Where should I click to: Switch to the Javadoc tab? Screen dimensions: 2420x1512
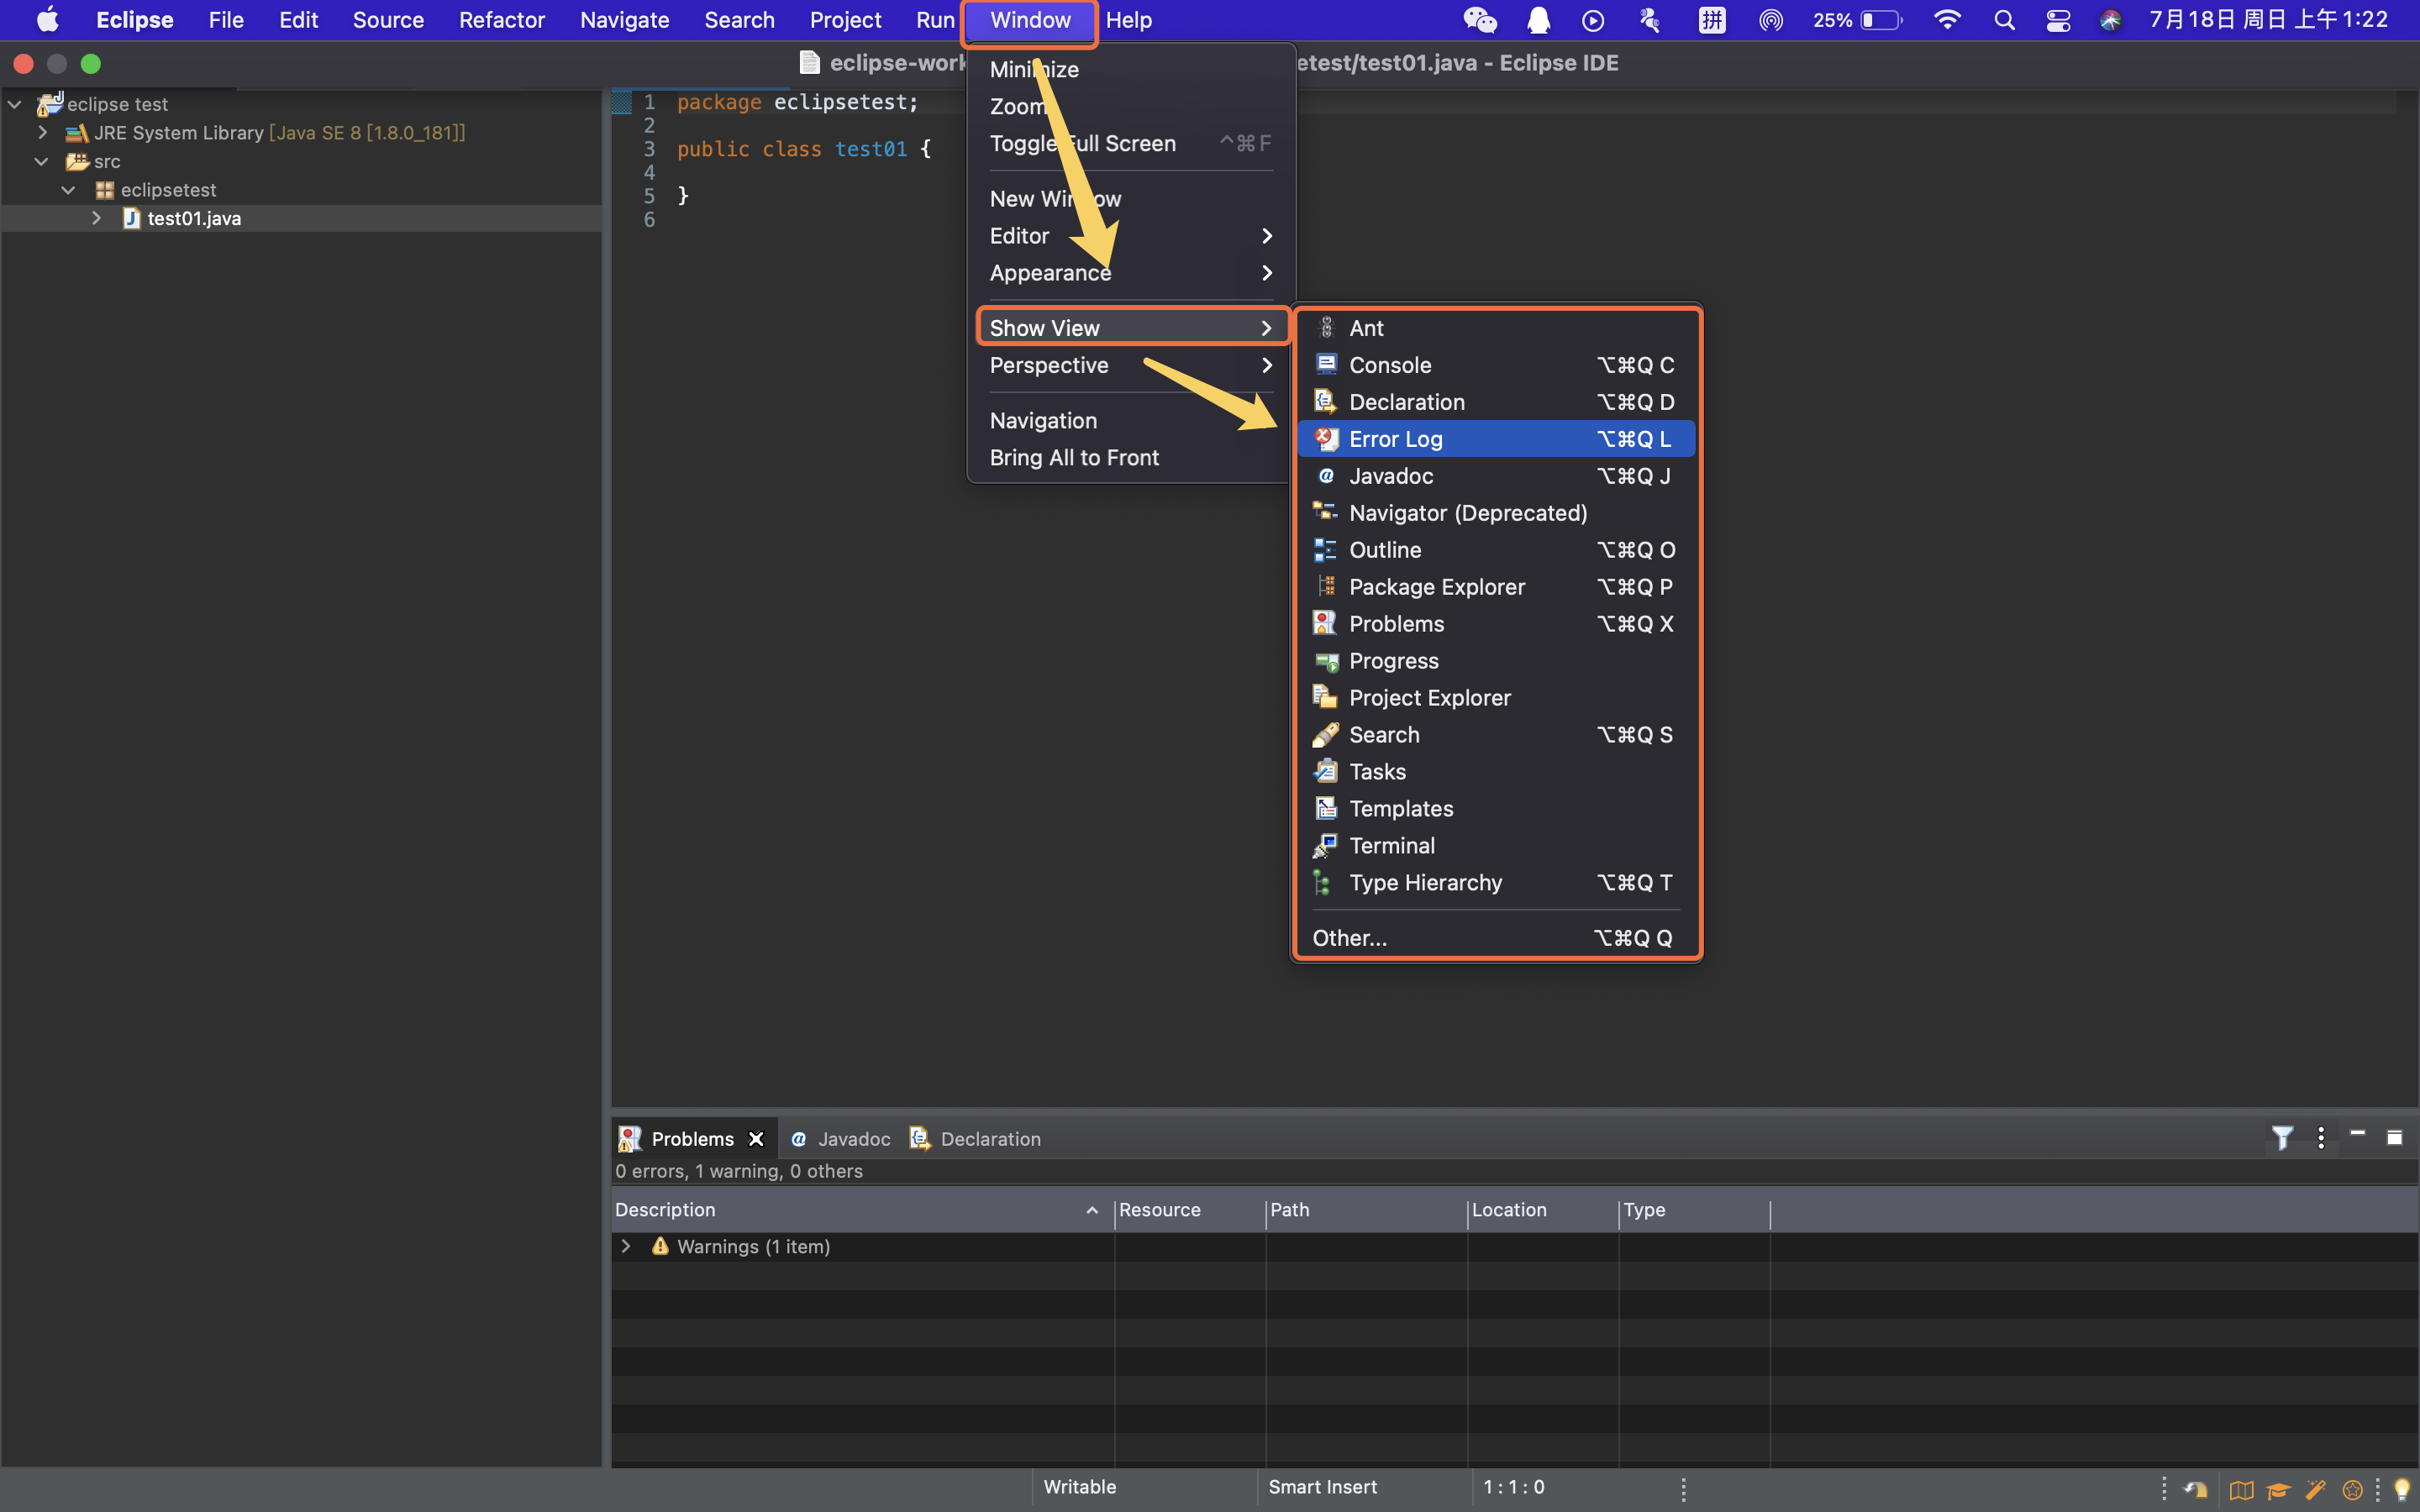pos(852,1139)
